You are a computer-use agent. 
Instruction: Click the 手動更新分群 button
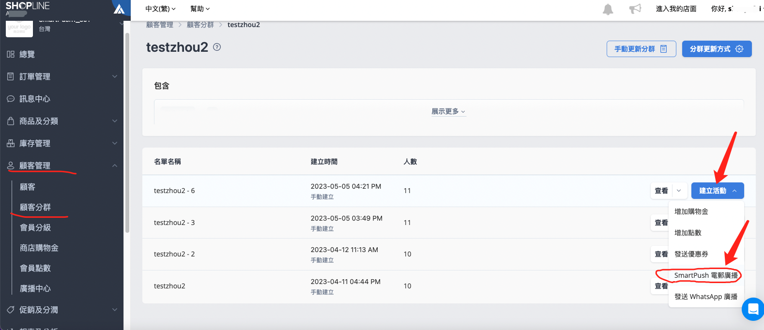(x=641, y=49)
